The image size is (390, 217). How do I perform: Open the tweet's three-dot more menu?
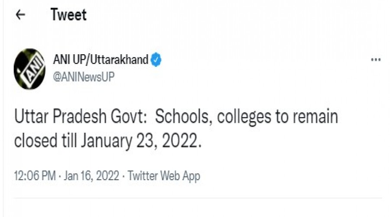click(x=376, y=59)
